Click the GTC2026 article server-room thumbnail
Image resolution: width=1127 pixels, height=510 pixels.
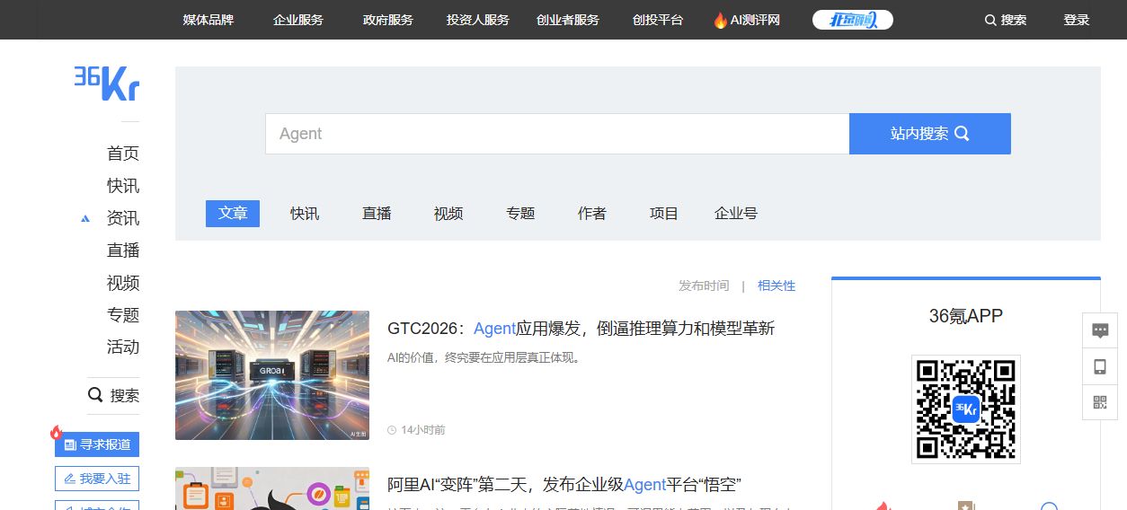tap(272, 375)
